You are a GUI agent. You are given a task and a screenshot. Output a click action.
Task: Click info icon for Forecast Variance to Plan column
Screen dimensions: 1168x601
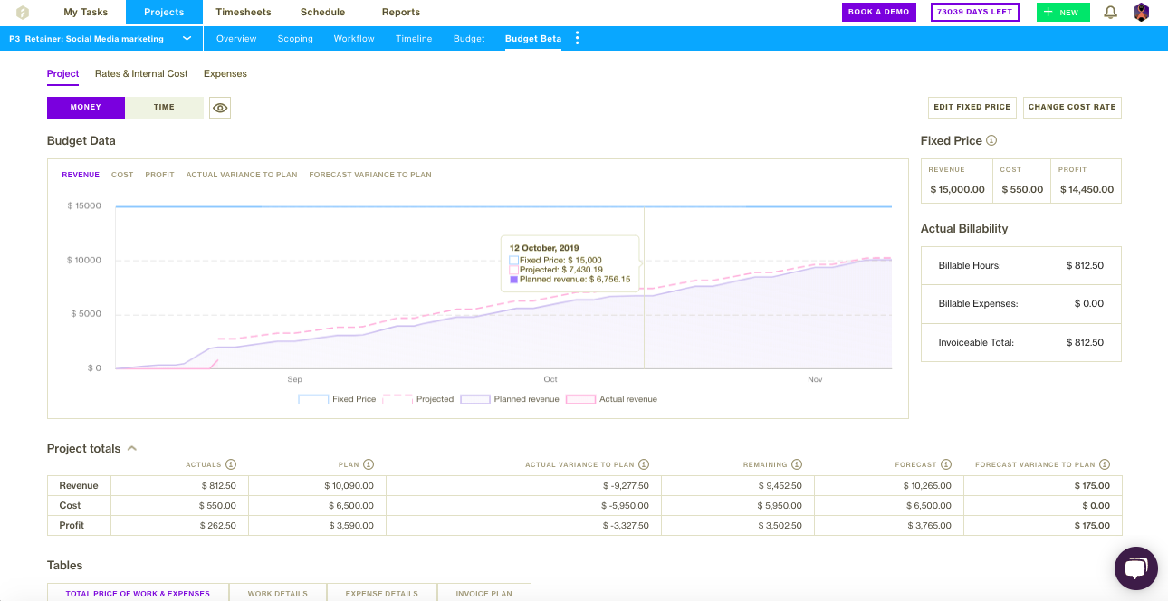click(1105, 464)
